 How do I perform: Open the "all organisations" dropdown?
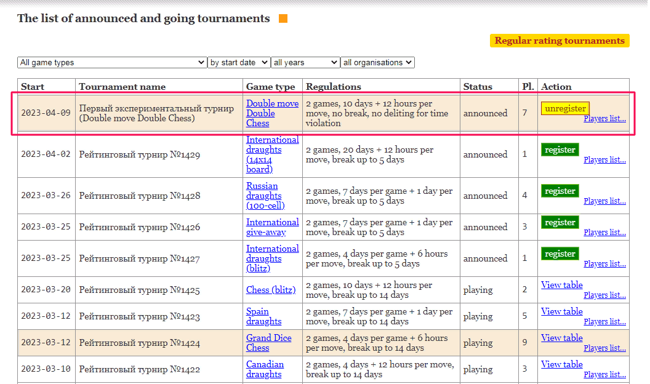[x=376, y=62]
